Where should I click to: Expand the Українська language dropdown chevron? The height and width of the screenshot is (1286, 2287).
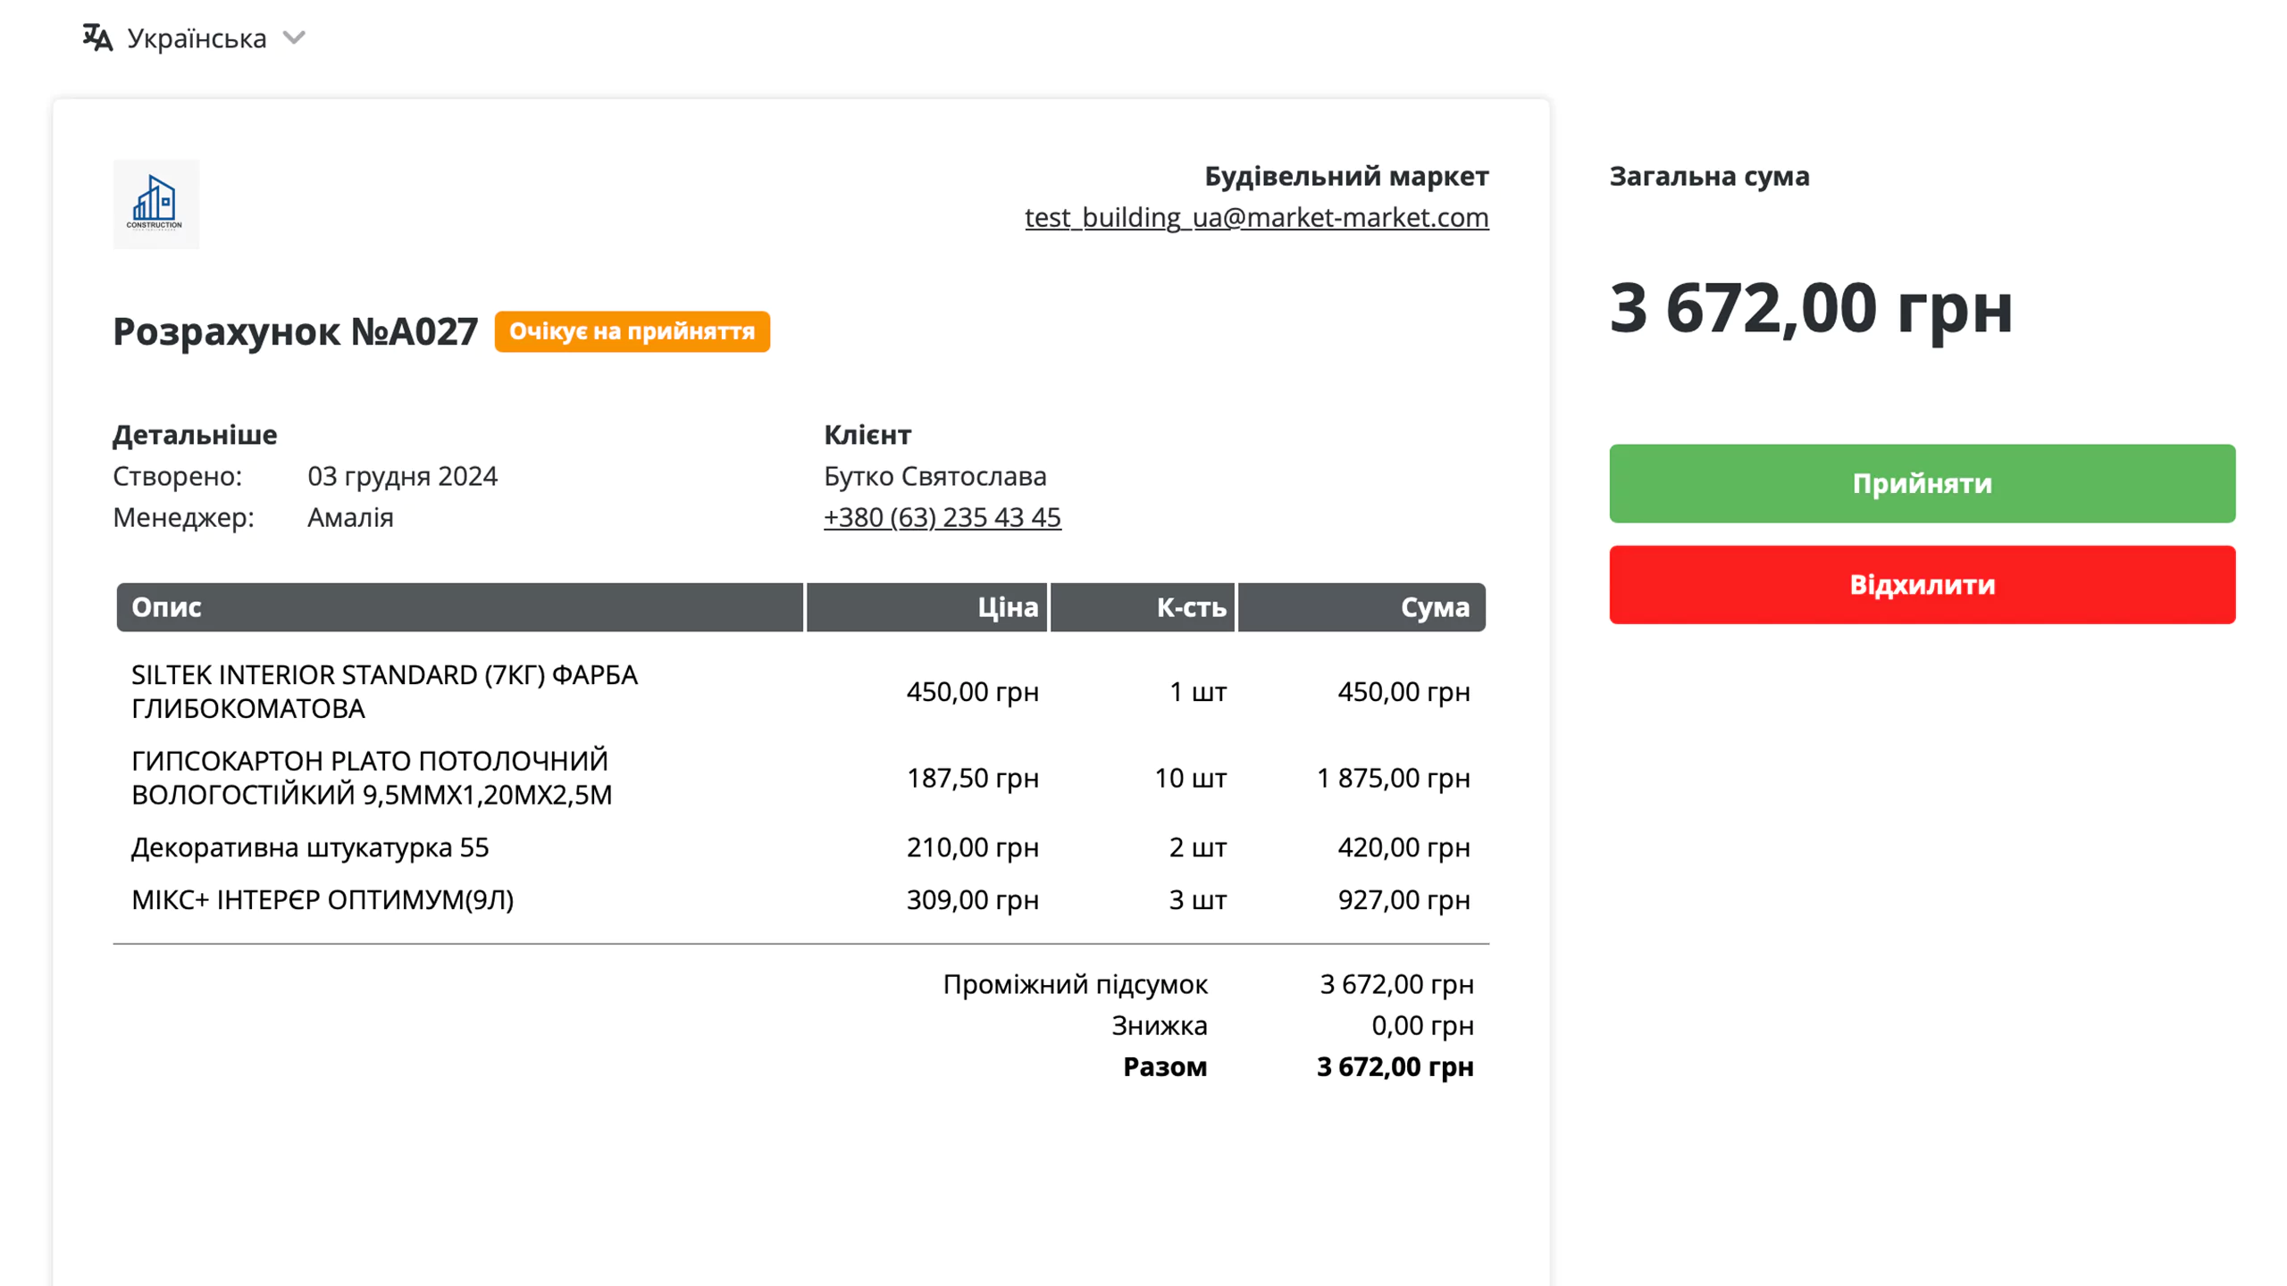point(294,38)
